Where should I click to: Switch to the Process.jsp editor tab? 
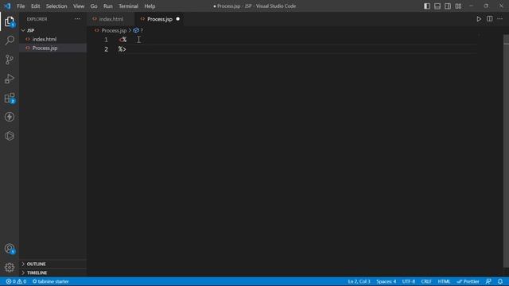click(160, 19)
